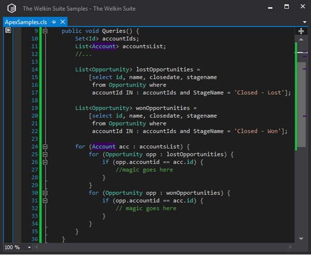Open the document tabs overflow dropdown arrow
This screenshot has height=255, width=311.
tap(304, 22)
